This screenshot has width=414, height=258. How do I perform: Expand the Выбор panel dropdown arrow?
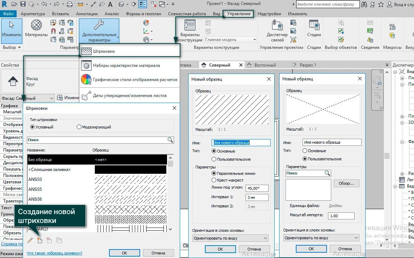(x=19, y=47)
